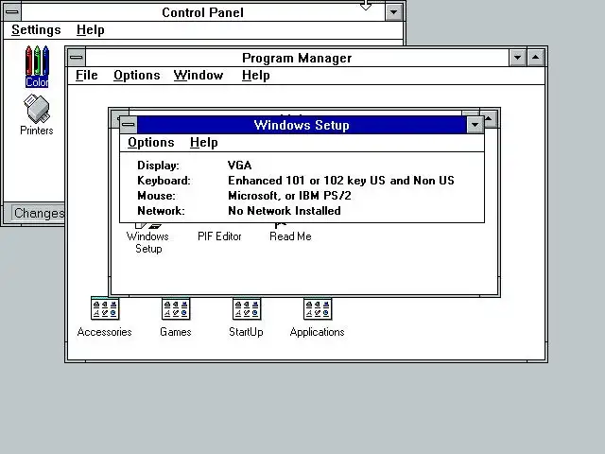Image resolution: width=605 pixels, height=454 pixels.
Task: Open the StartUp program group
Action: [x=246, y=317]
